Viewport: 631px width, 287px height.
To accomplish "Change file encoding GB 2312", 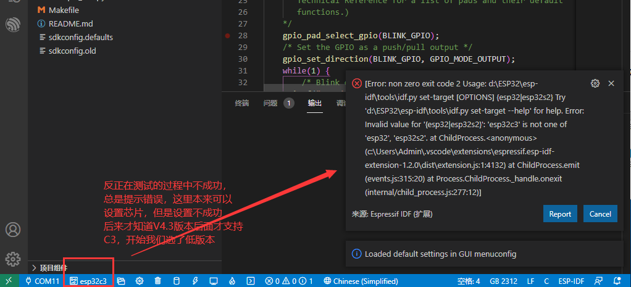I will (503, 281).
